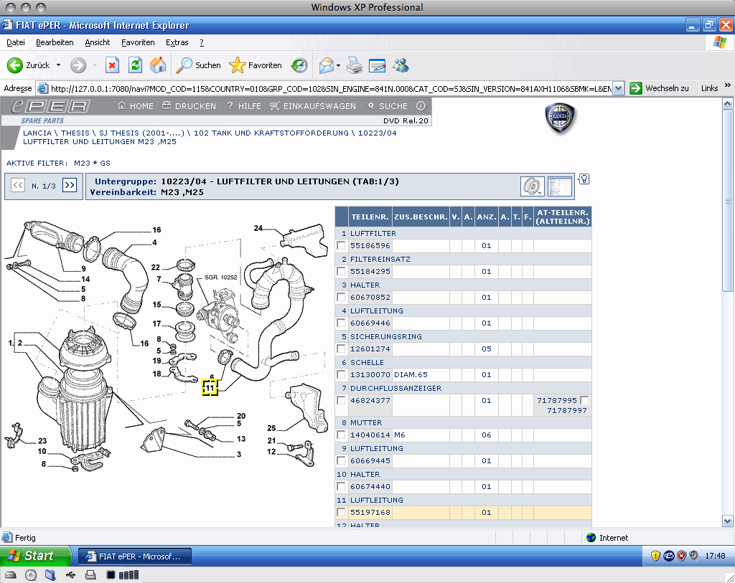
Task: Click callout number 24 in the diagram
Action: [258, 228]
